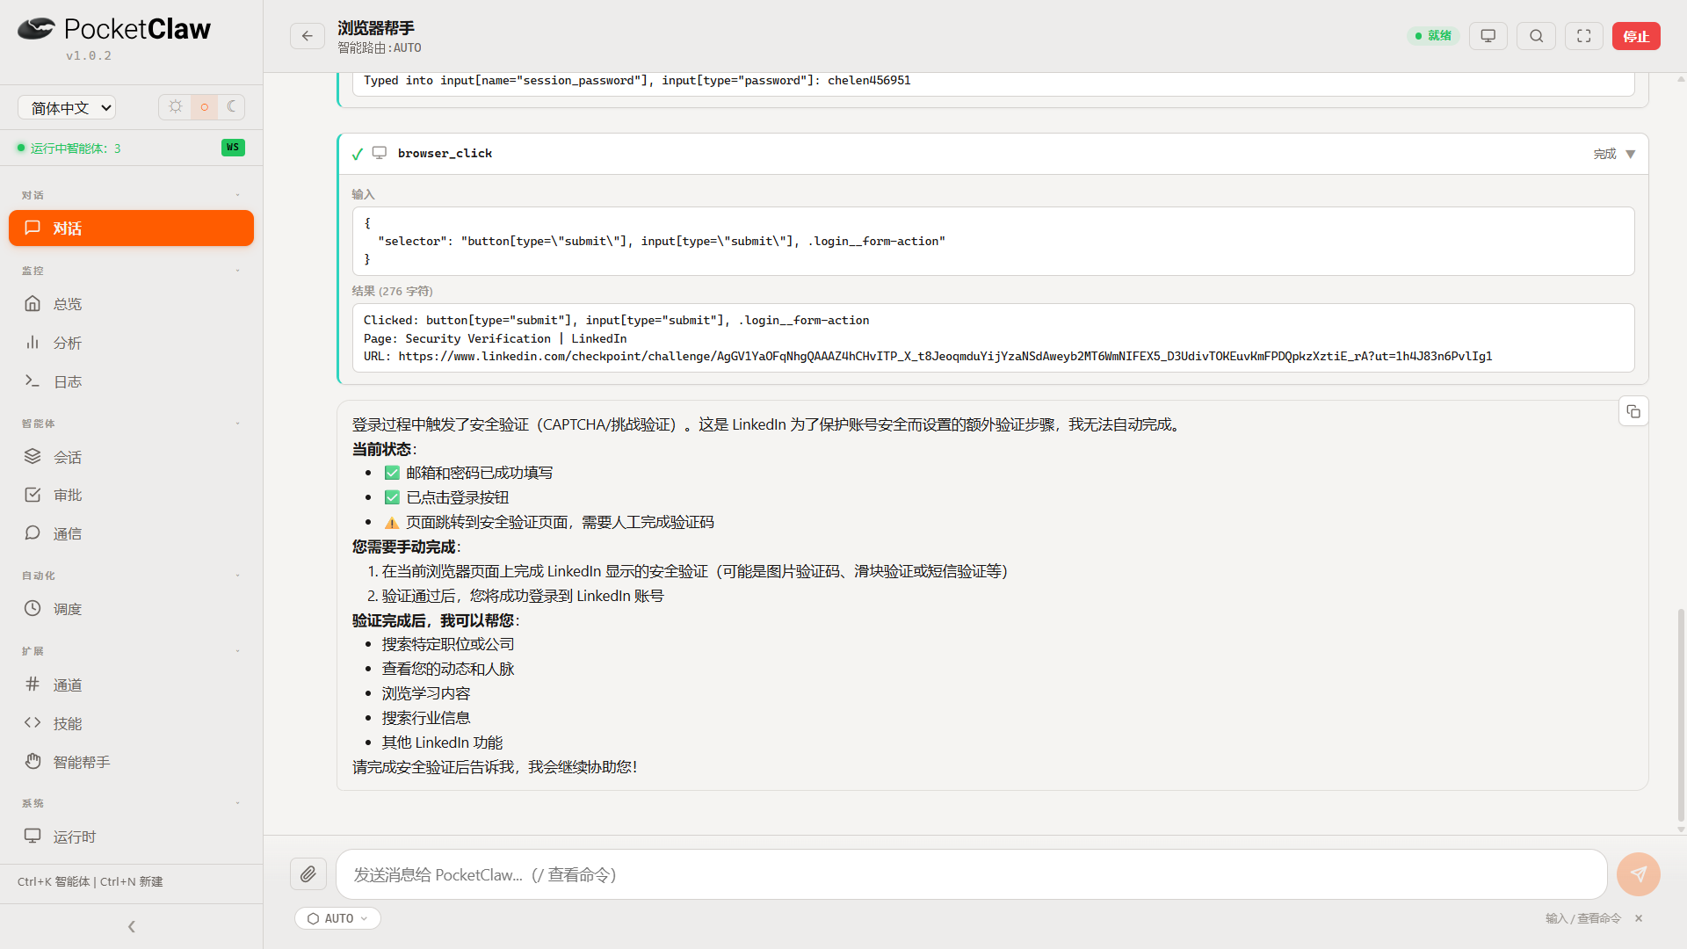Image resolution: width=1687 pixels, height=949 pixels.
Task: Send the message with the paper plane button
Action: tap(1639, 874)
